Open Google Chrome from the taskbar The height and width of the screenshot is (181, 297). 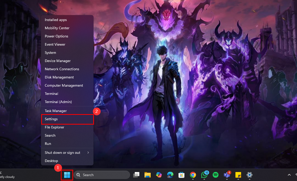pyautogui.click(x=193, y=175)
